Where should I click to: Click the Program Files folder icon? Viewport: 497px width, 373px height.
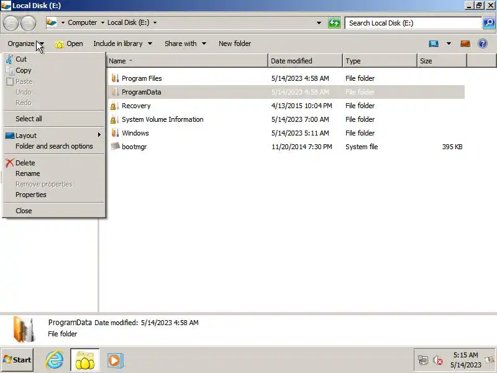pos(115,78)
